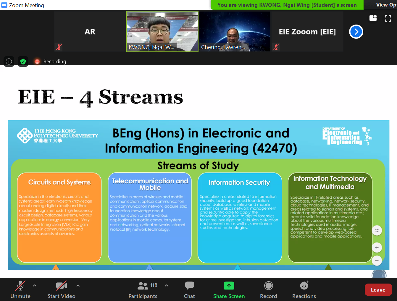Expand audio options arrow beside Unmute
The height and width of the screenshot is (301, 397).
(35, 286)
